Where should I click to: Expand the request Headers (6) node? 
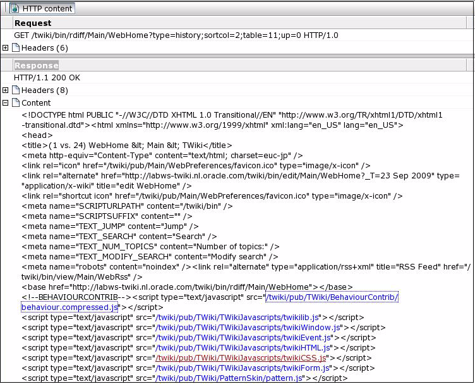[x=5, y=47]
